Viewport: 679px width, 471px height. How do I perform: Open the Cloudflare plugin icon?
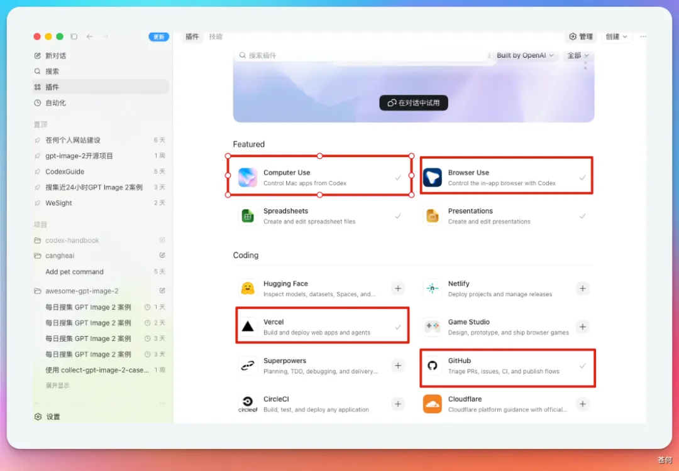(x=432, y=404)
